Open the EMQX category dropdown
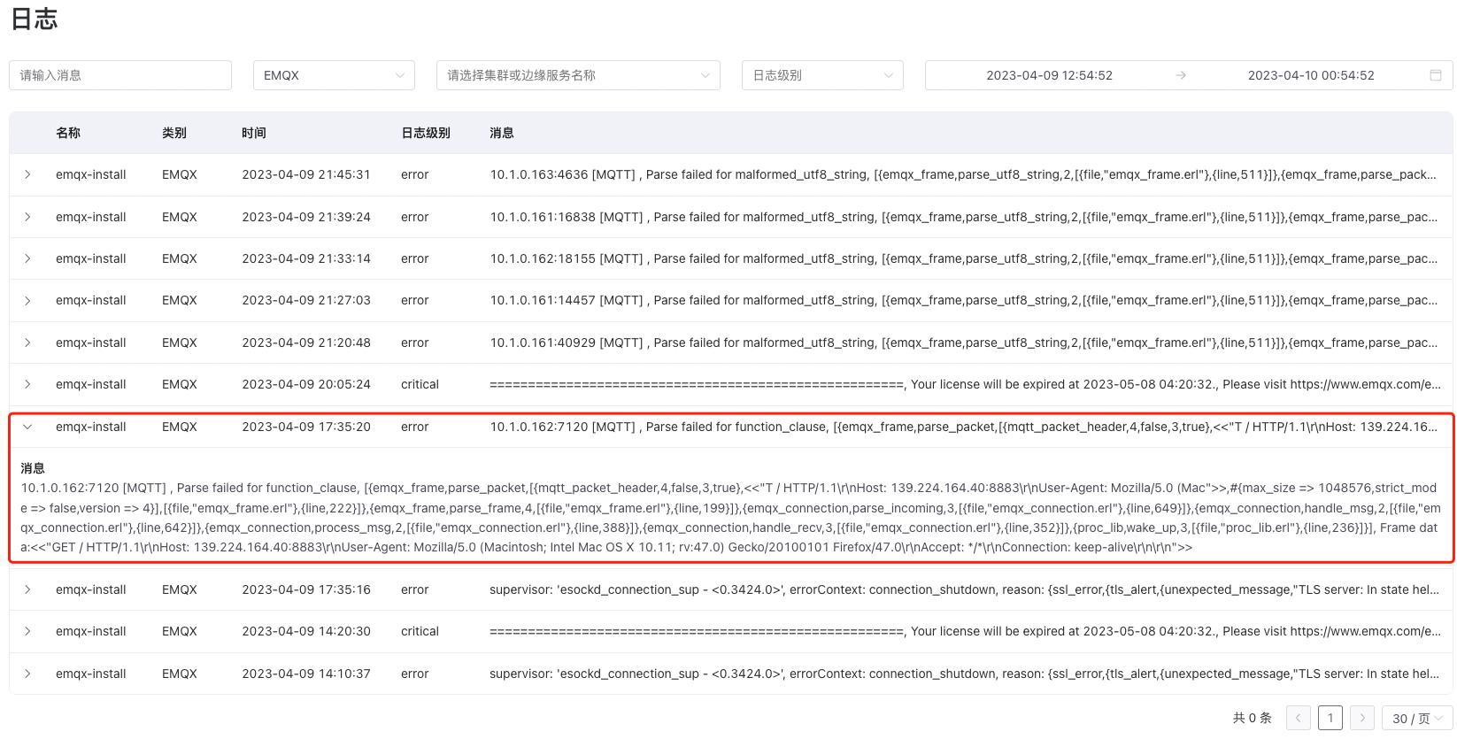 tap(334, 75)
